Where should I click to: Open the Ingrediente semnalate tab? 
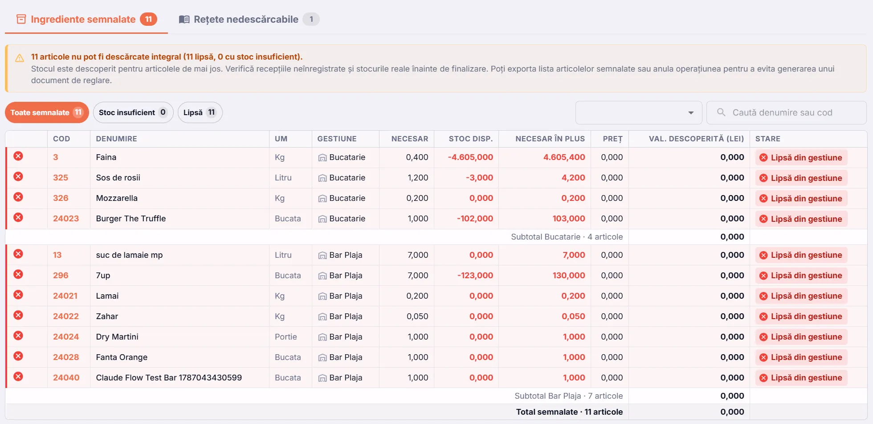[x=86, y=20]
